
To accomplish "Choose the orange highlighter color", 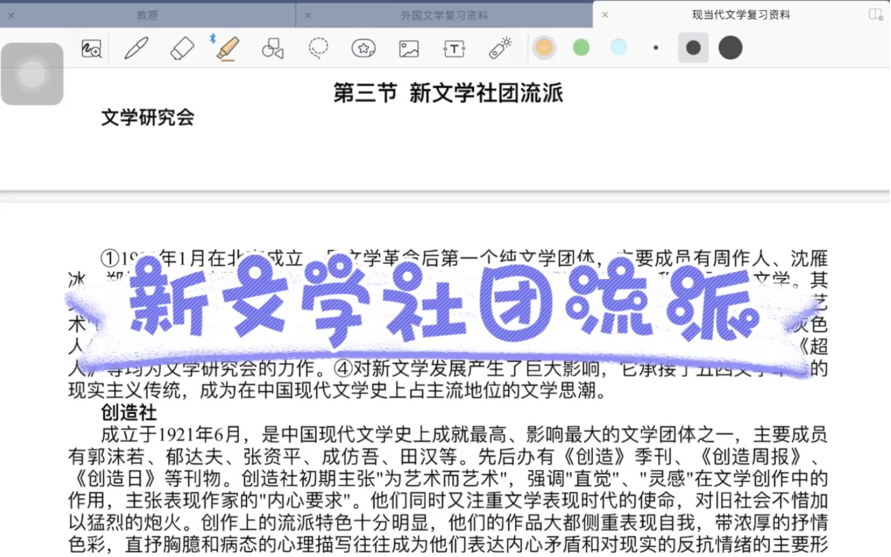I will [x=544, y=48].
